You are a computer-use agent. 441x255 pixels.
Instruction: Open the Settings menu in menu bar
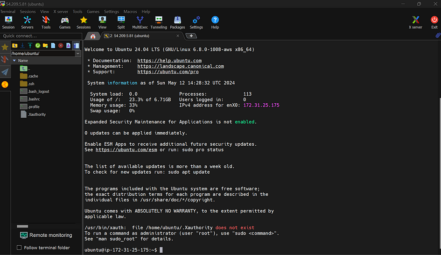[112, 12]
